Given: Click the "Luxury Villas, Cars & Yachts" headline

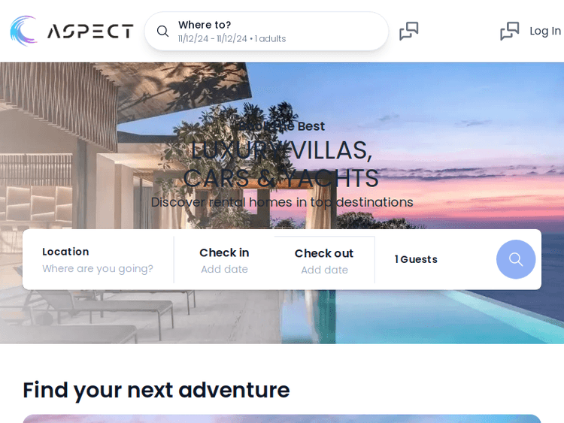Looking at the screenshot, I should click(x=281, y=164).
